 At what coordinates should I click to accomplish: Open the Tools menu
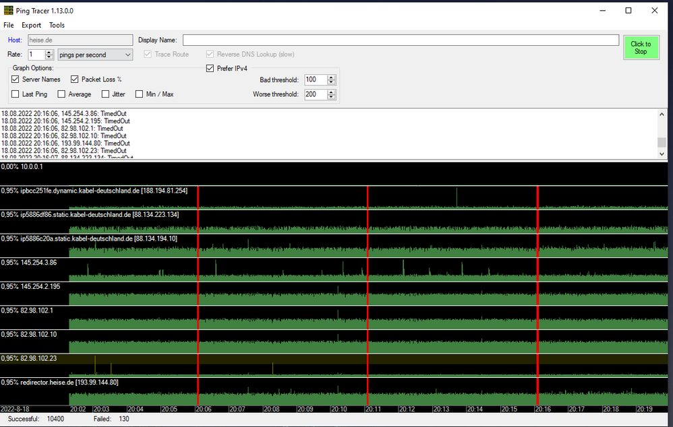coord(57,25)
